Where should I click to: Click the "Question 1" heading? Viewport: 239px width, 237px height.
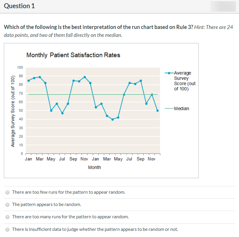pyautogui.click(x=19, y=6)
